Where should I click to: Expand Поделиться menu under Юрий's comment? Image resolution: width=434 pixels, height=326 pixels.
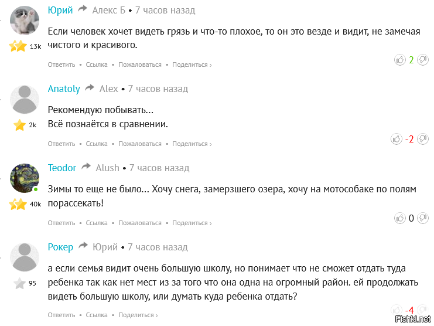tap(192, 64)
